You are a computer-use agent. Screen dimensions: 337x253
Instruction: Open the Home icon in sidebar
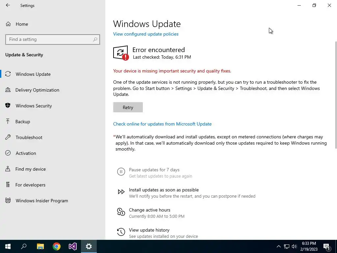tap(8, 24)
